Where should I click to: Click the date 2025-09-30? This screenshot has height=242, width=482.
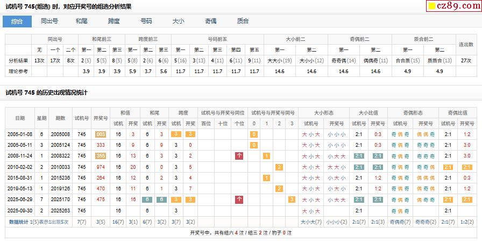click(x=20, y=211)
